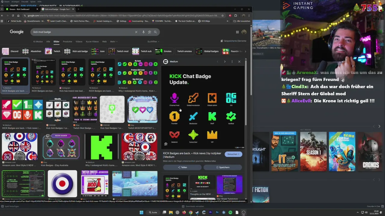
Task: Open Steam from the Windows taskbar
Action: point(197,212)
